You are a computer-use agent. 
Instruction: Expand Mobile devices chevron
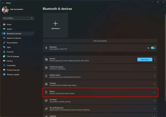(x=155, y=76)
